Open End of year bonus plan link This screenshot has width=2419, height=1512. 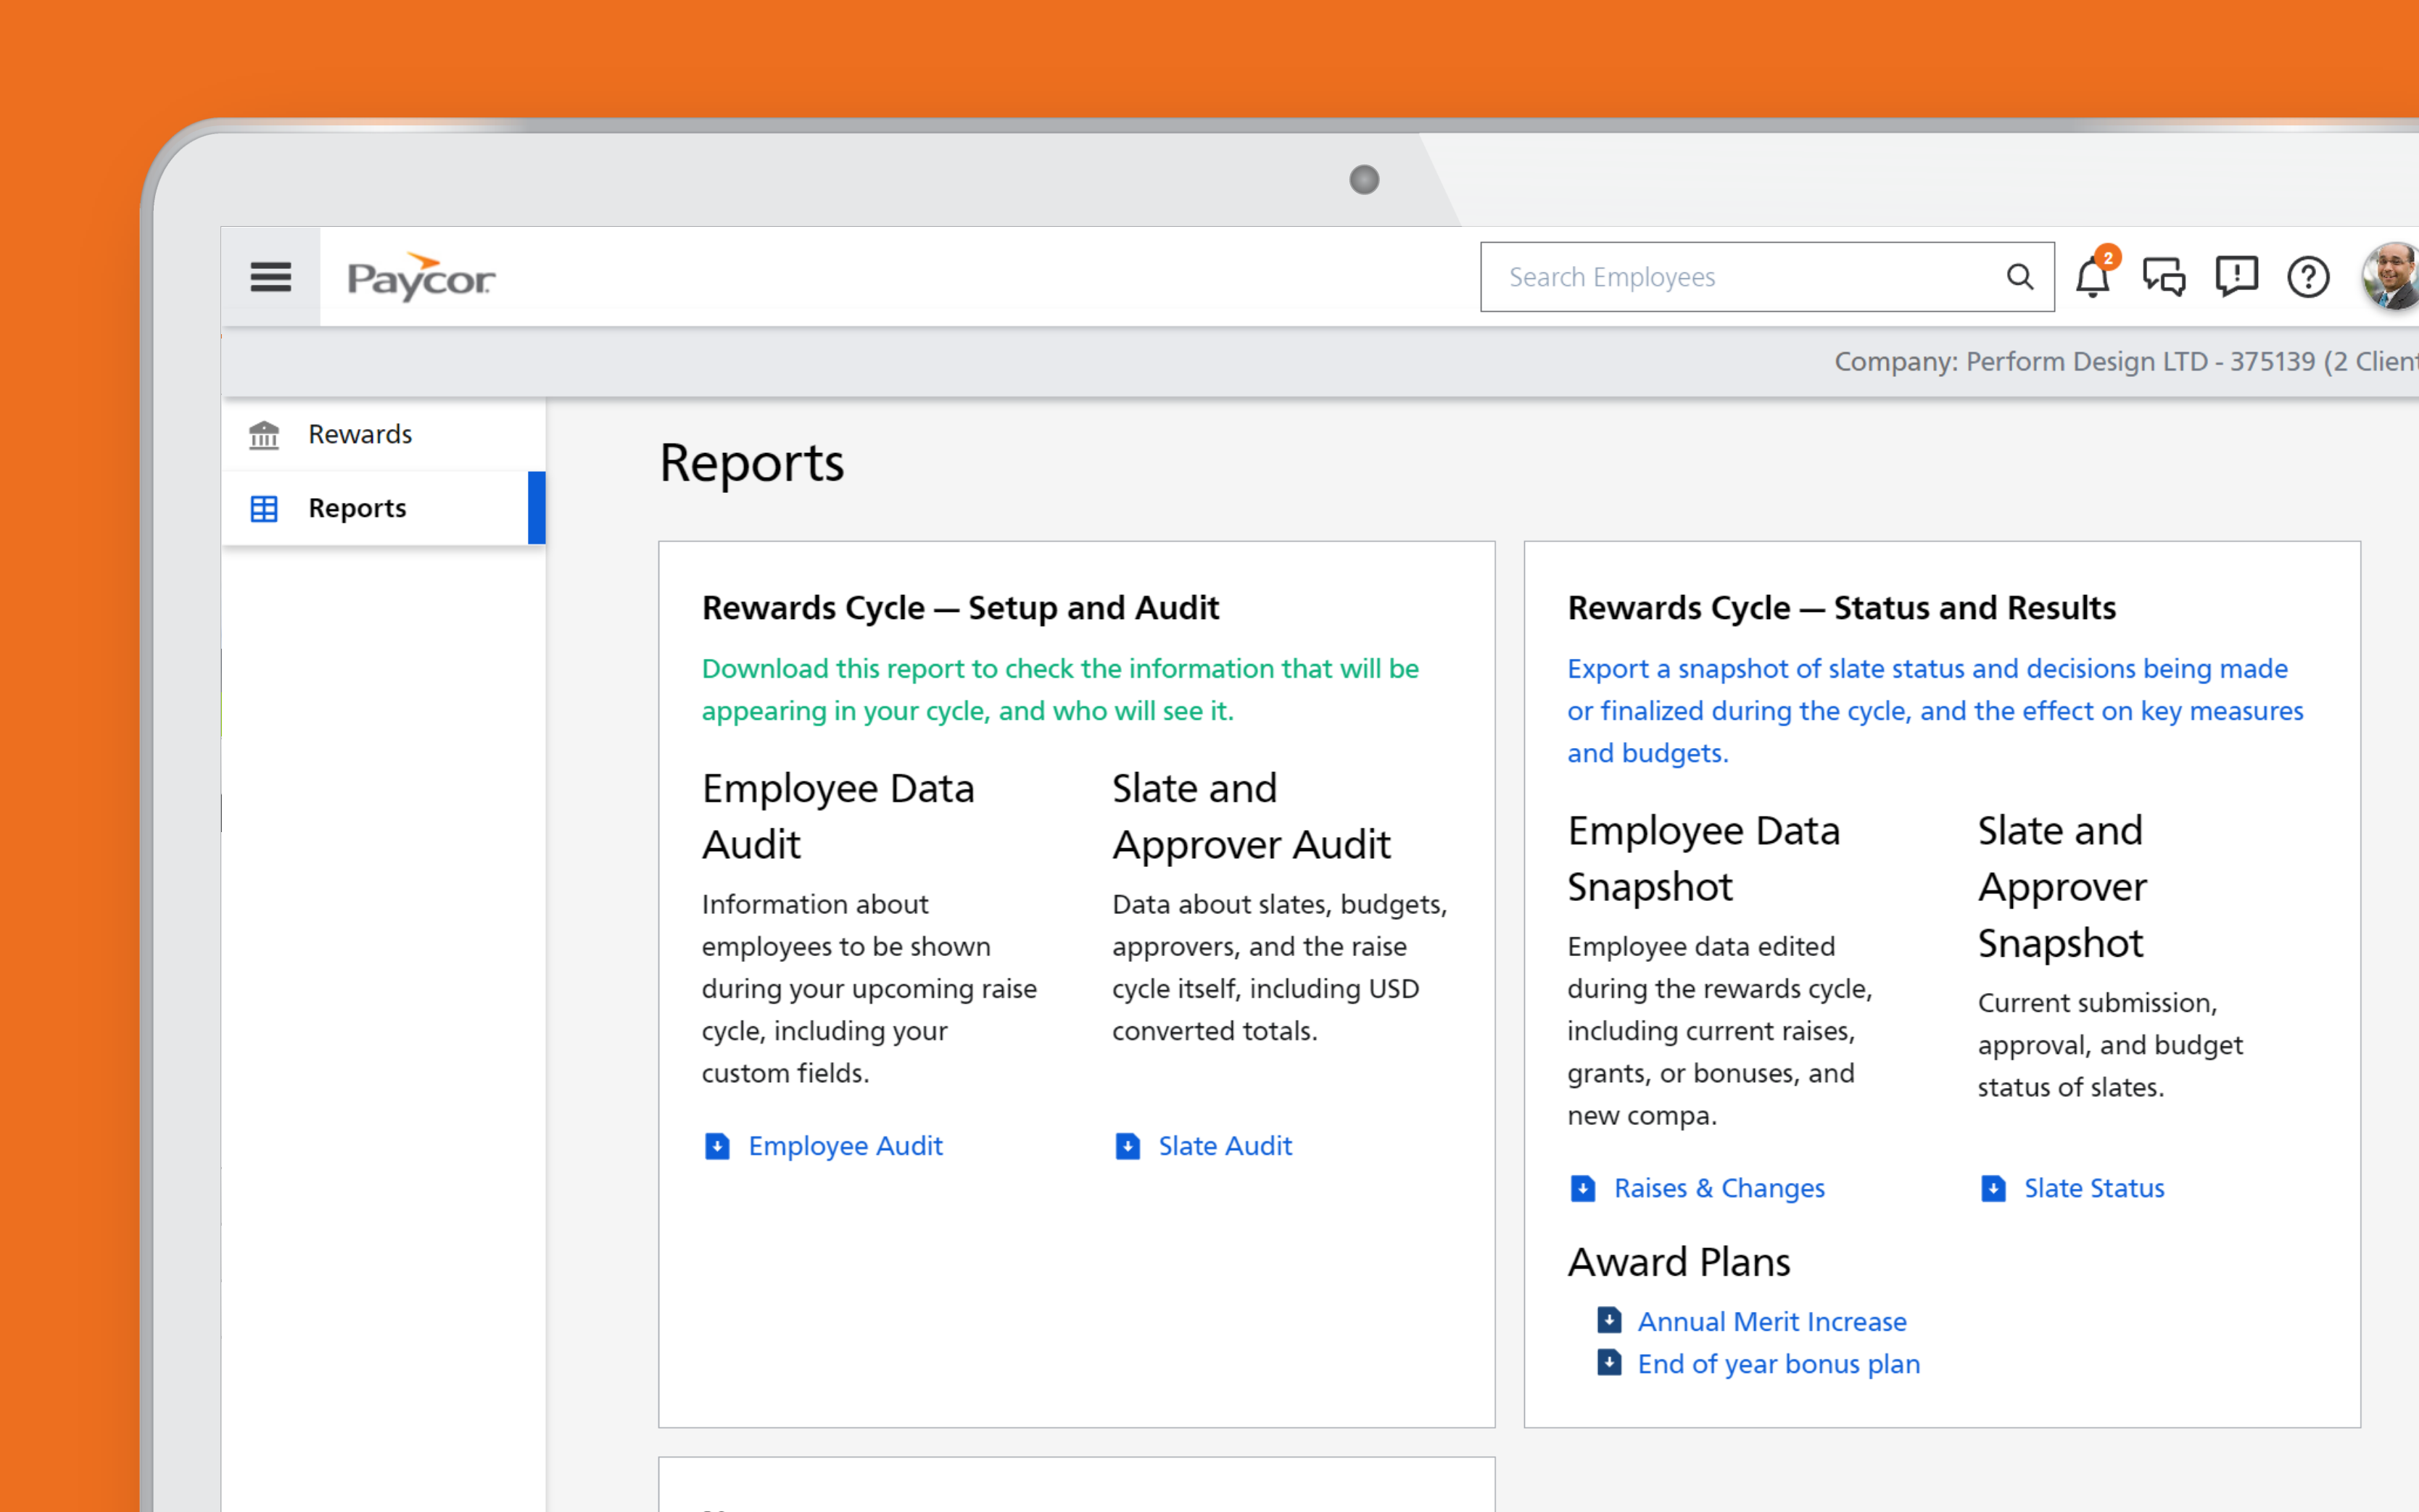[x=1779, y=1364]
